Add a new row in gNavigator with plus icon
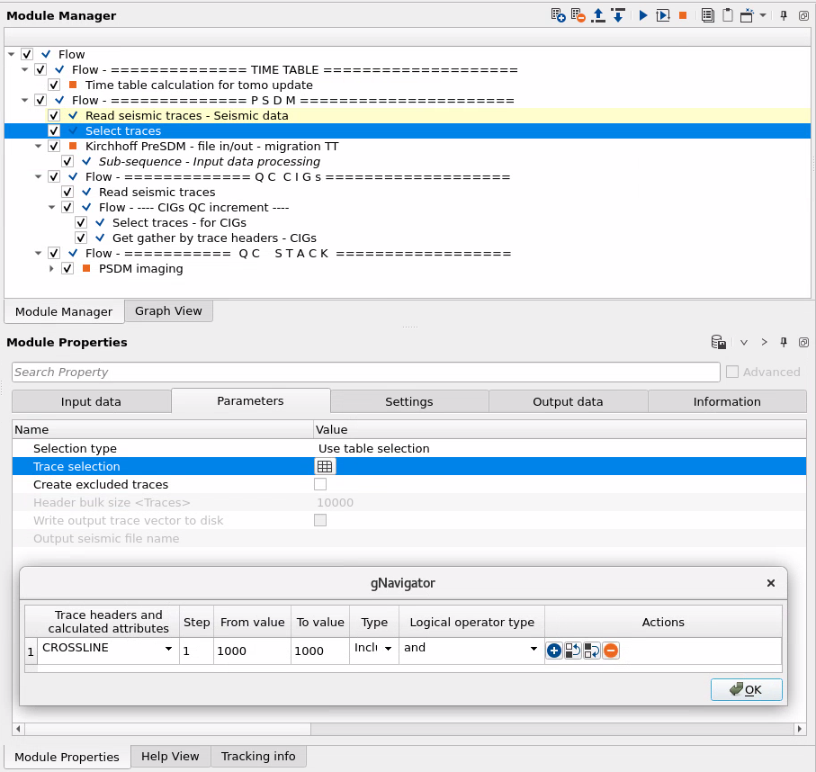This screenshot has height=772, width=816. 553,650
